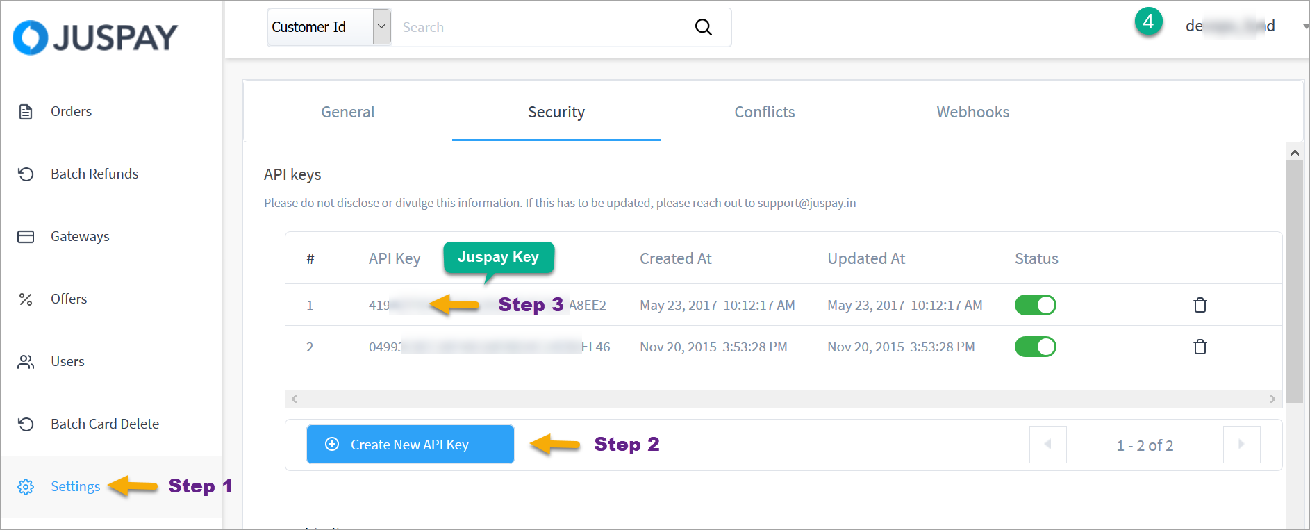Go to the next page of API keys
This screenshot has width=1310, height=530.
tap(1242, 445)
